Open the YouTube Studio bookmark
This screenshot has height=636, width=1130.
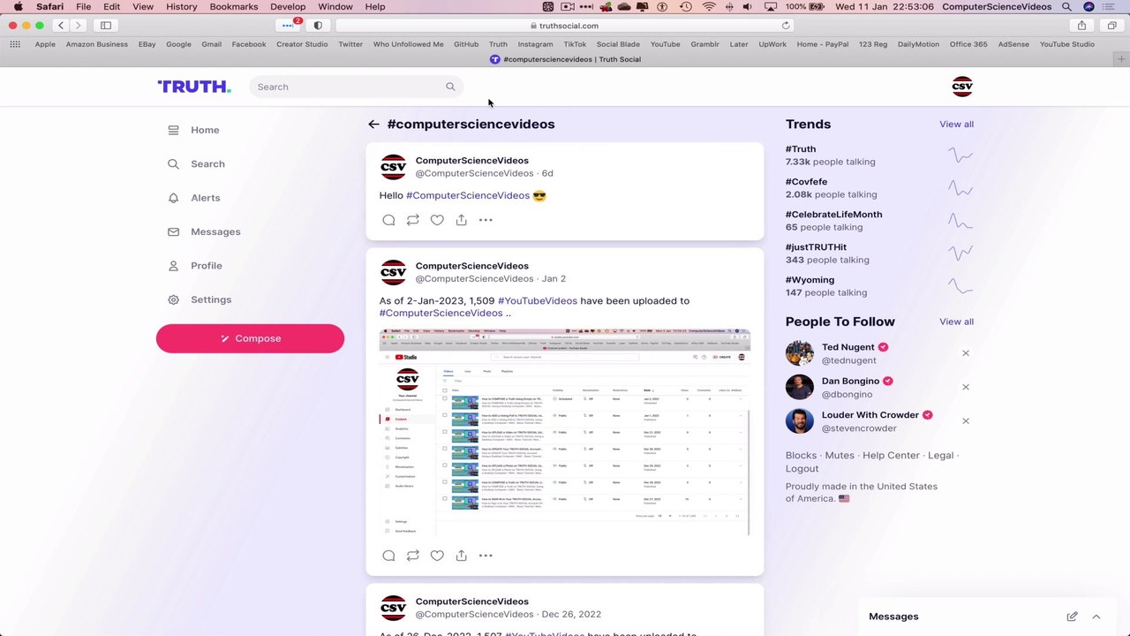pos(1066,44)
